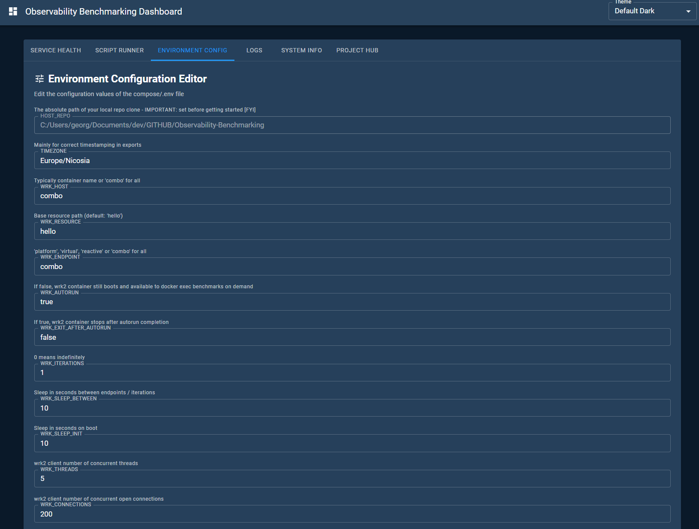Click the WRK_THREADS input showing 5

coord(351,478)
